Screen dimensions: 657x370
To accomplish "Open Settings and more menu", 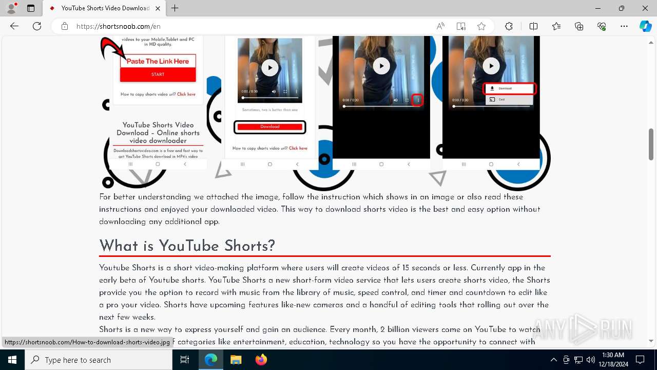I will 624,26.
